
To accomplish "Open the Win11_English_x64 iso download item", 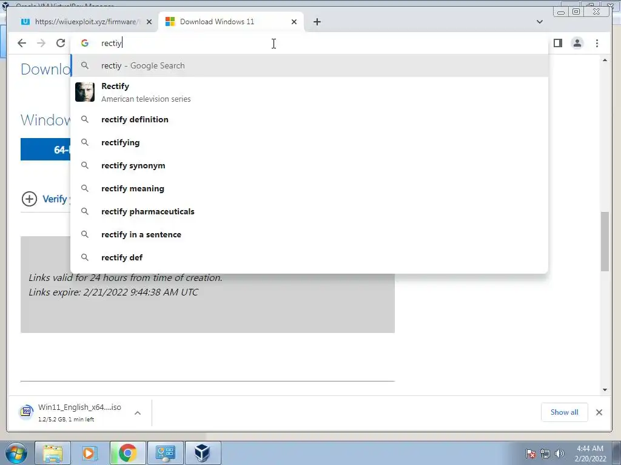I will [79, 412].
